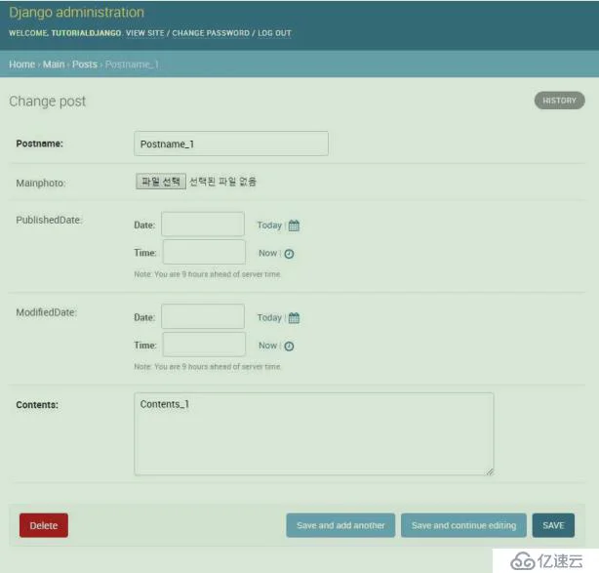Click server time note under PublishedDate

pyautogui.click(x=208, y=274)
